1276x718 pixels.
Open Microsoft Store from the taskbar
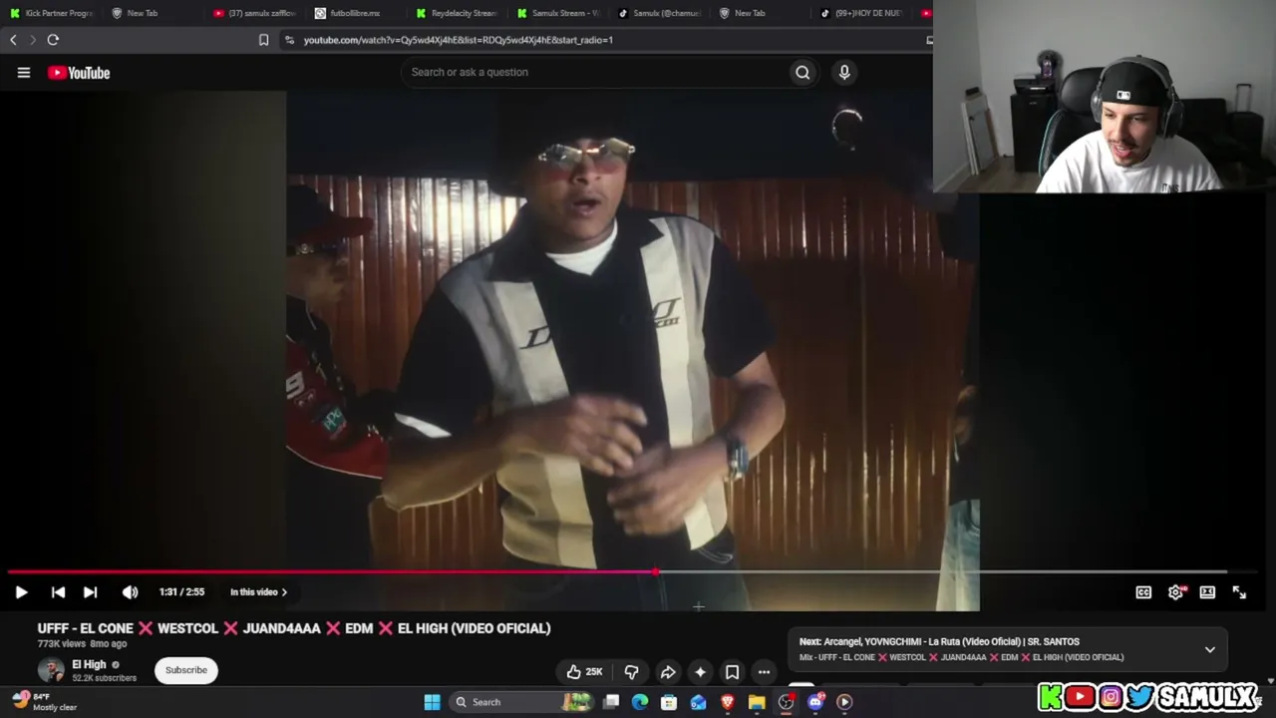(x=669, y=702)
